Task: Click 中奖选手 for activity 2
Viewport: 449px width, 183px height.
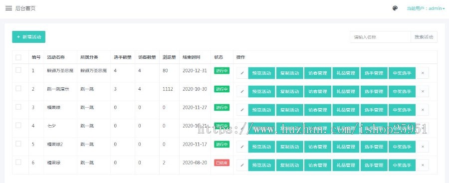Action: point(402,91)
